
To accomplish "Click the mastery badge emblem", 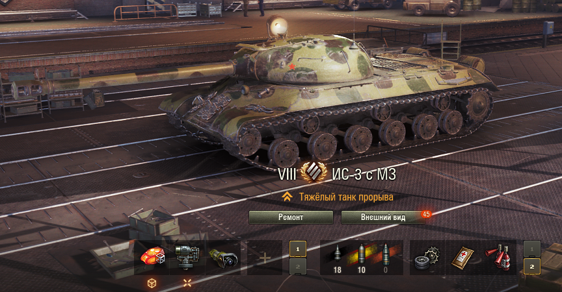I will (x=314, y=173).
